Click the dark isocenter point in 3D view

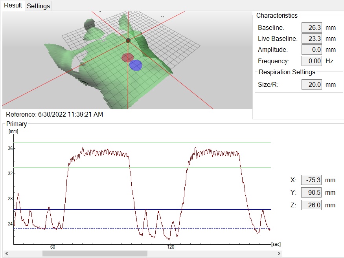click(x=128, y=40)
